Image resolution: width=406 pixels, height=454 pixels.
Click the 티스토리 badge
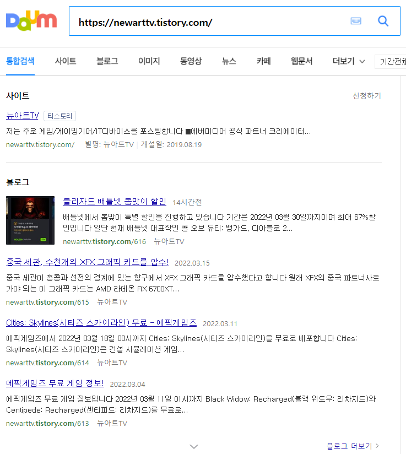coord(59,116)
